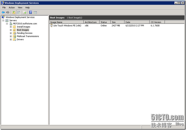This screenshot has height=130, width=186.
Task: Expand the Drivers node
Action: [x=11, y=39]
